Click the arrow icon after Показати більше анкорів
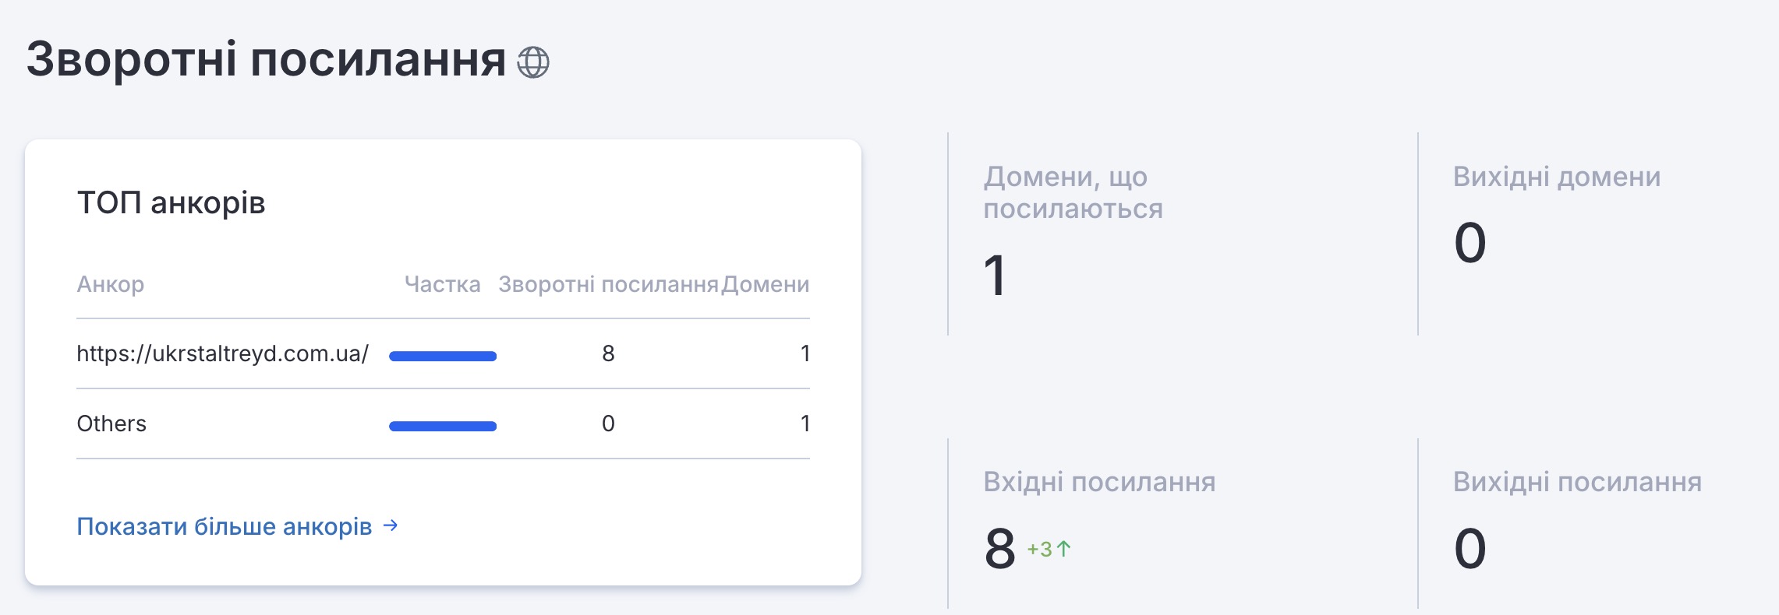 (x=391, y=526)
